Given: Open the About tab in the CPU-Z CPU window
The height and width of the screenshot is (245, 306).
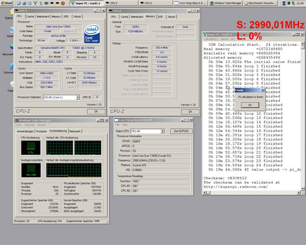Looking at the screenshot, I should coord(77,17).
